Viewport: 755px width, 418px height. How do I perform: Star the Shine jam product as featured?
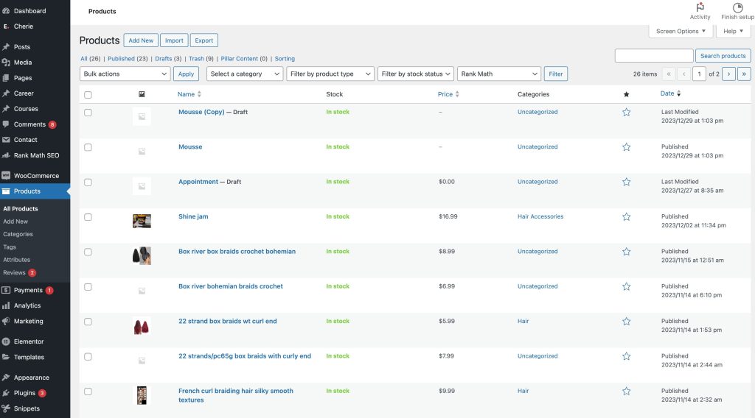[x=626, y=217]
